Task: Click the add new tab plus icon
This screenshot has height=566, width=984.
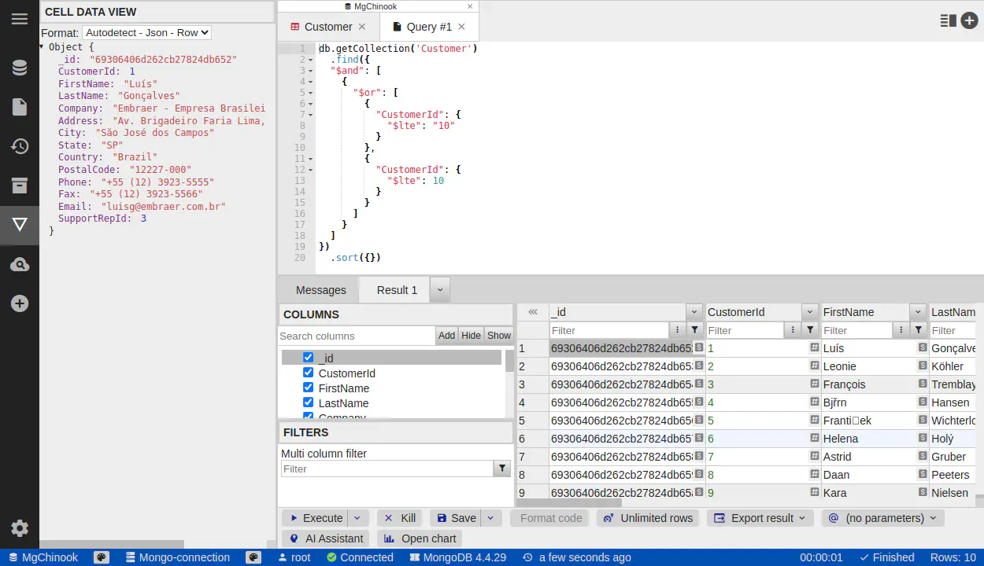Action: 969,21
